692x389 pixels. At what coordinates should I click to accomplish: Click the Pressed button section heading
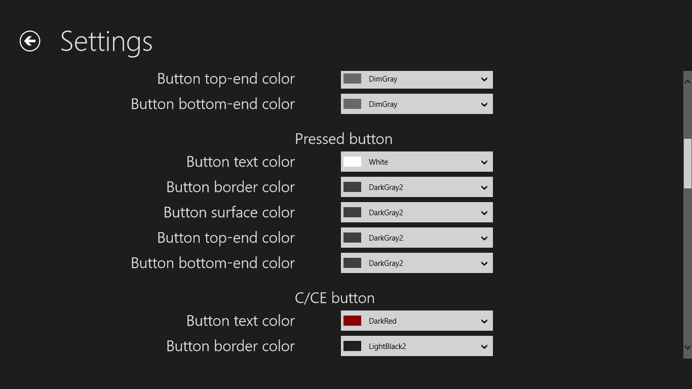pyautogui.click(x=343, y=139)
